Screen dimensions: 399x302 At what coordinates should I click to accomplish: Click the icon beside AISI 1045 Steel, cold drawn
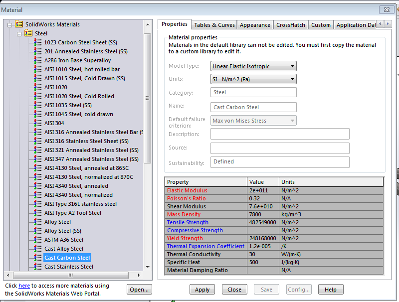(x=38, y=114)
